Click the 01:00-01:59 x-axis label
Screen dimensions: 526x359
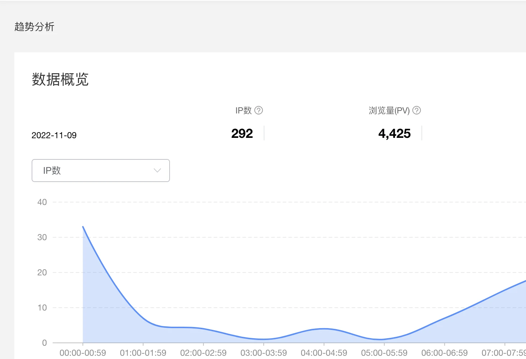[143, 353]
